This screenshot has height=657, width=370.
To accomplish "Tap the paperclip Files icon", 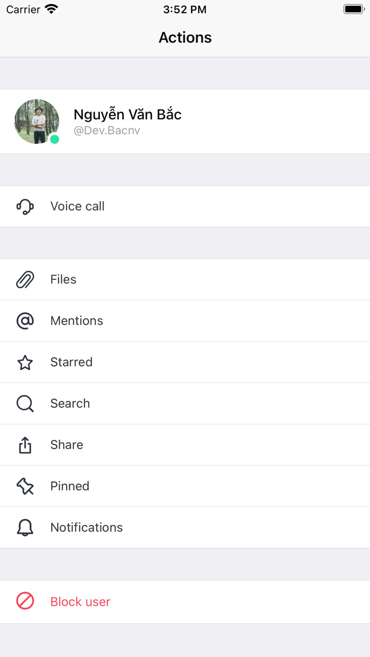I will pos(25,279).
